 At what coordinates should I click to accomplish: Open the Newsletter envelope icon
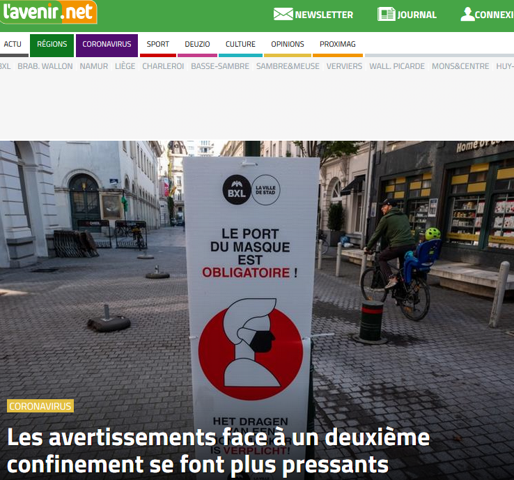click(x=283, y=15)
